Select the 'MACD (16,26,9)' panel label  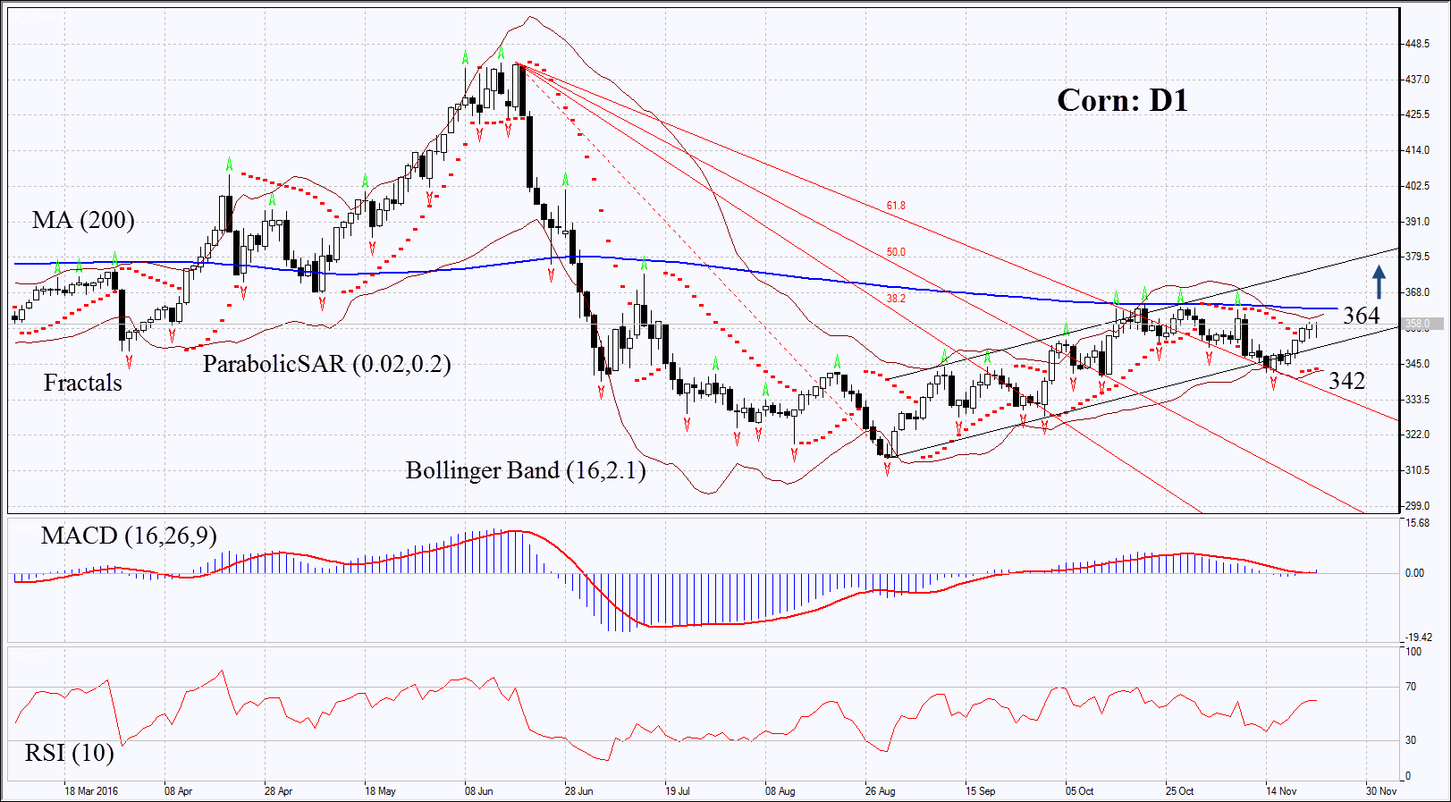[x=129, y=536]
